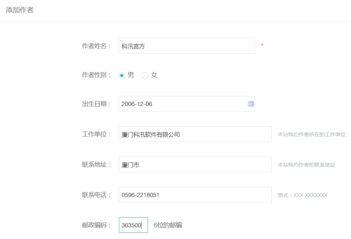The width and height of the screenshot is (351, 239).
Task: Click the 工作单位 input field
Action: 195,134
